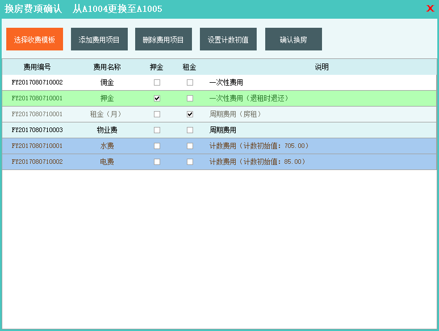Select the 水费 row description text
This screenshot has height=331, width=439.
point(259,146)
